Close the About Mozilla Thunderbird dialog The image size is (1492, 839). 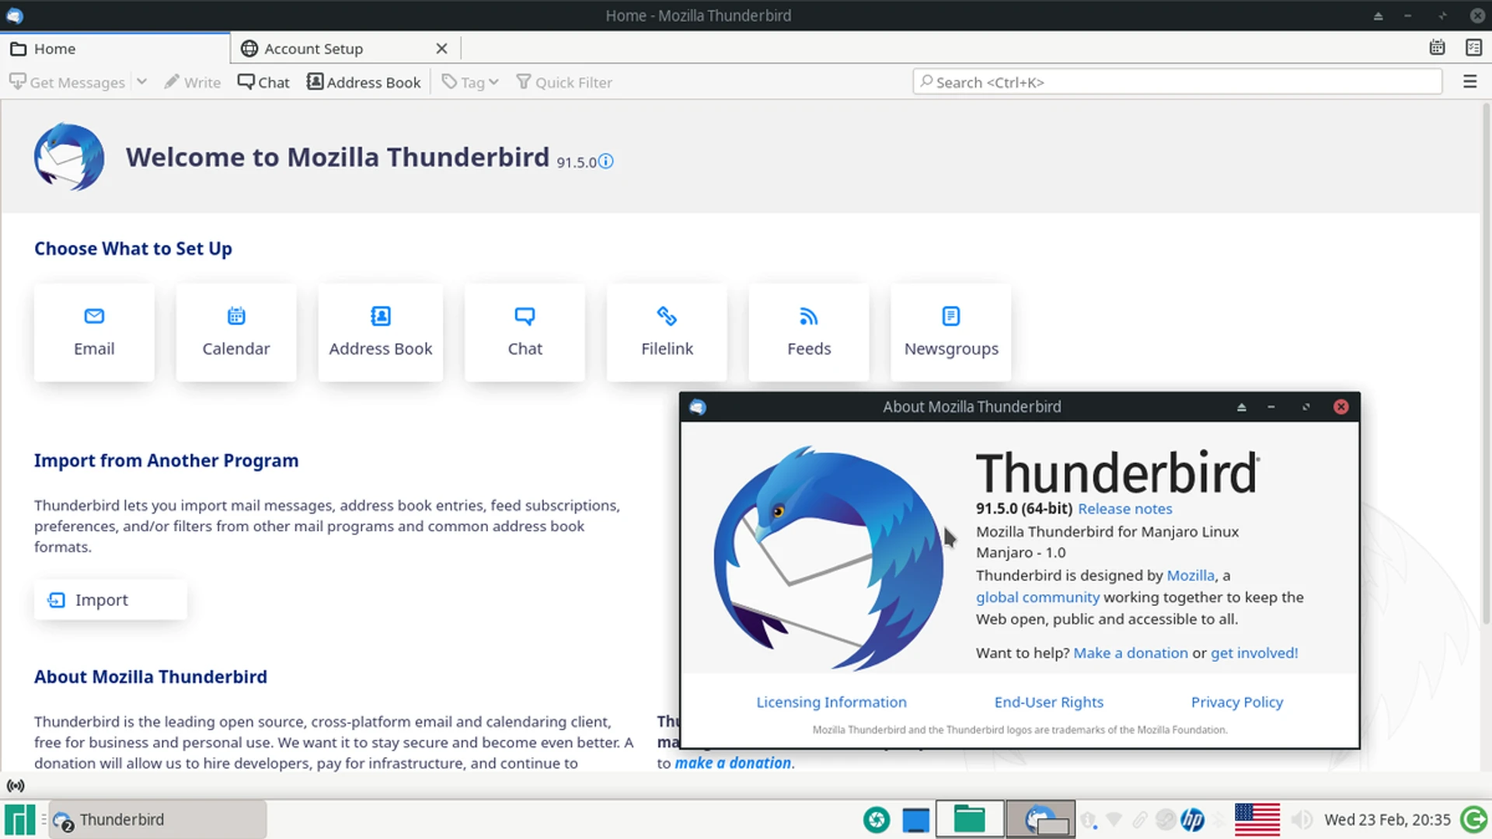pyautogui.click(x=1341, y=407)
